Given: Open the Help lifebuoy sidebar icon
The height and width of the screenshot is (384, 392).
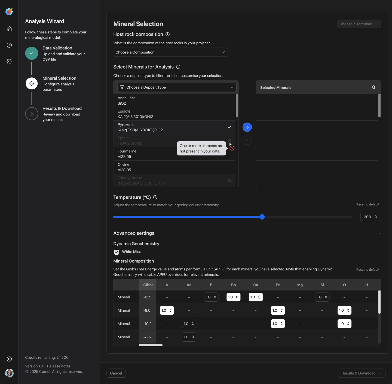Looking at the screenshot, I should (x=9, y=359).
